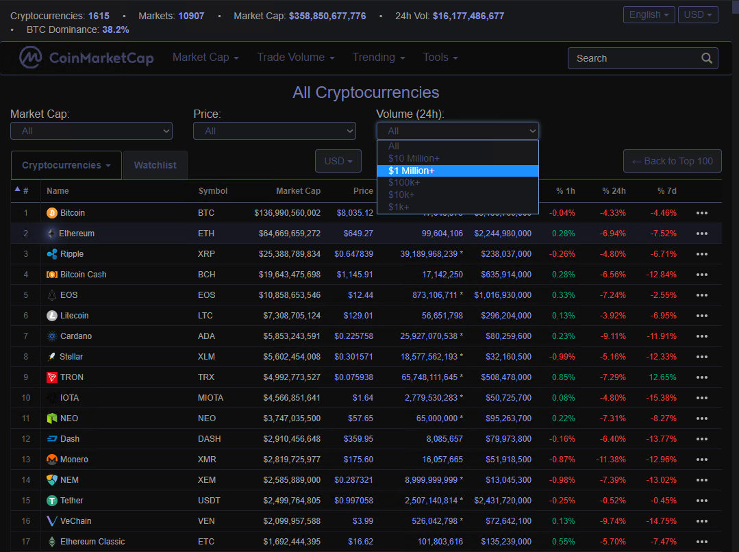Viewport: 739px width, 552px height.
Task: Click the Dash coin icon
Action: coord(52,439)
